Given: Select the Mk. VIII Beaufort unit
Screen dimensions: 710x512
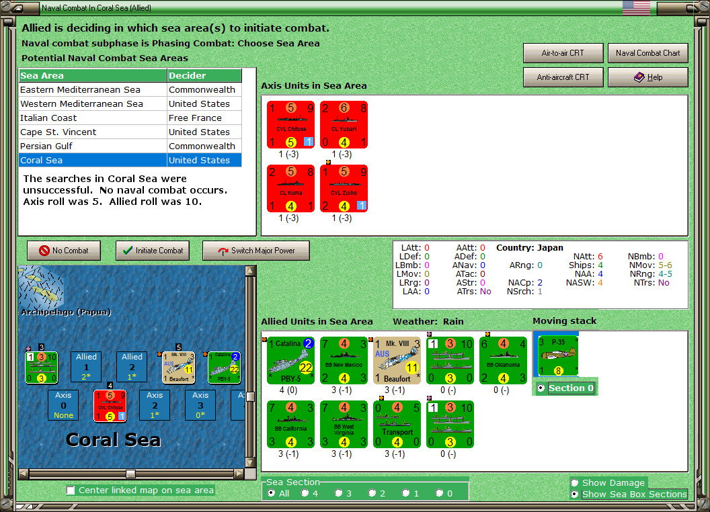Looking at the screenshot, I should [397, 360].
